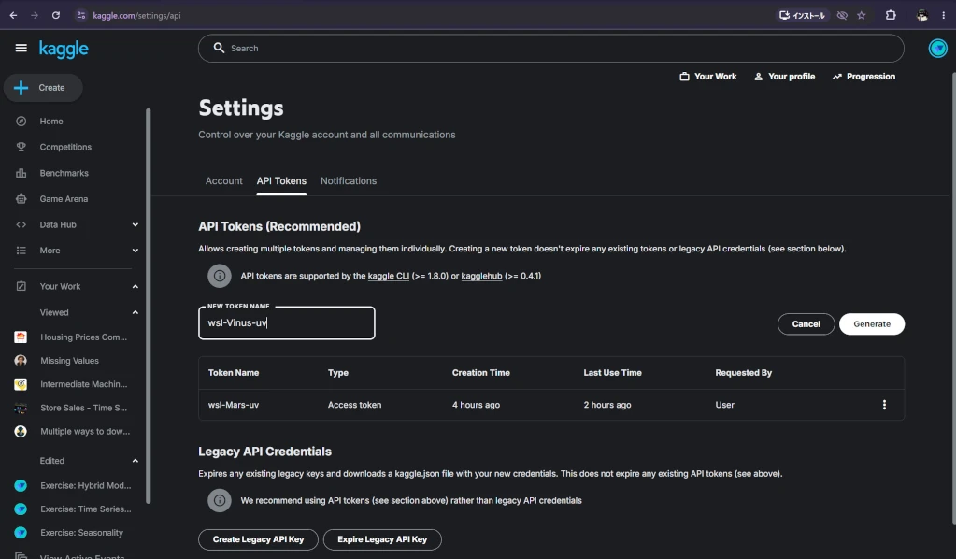Click the install app button in address bar
The width and height of the screenshot is (956, 559).
[803, 15]
